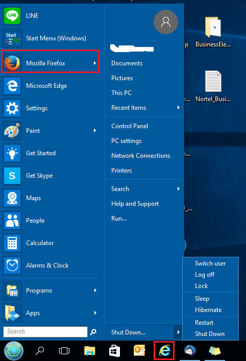Click the Microsoft Edge label
The height and width of the screenshot is (361, 246).
[x=46, y=86]
